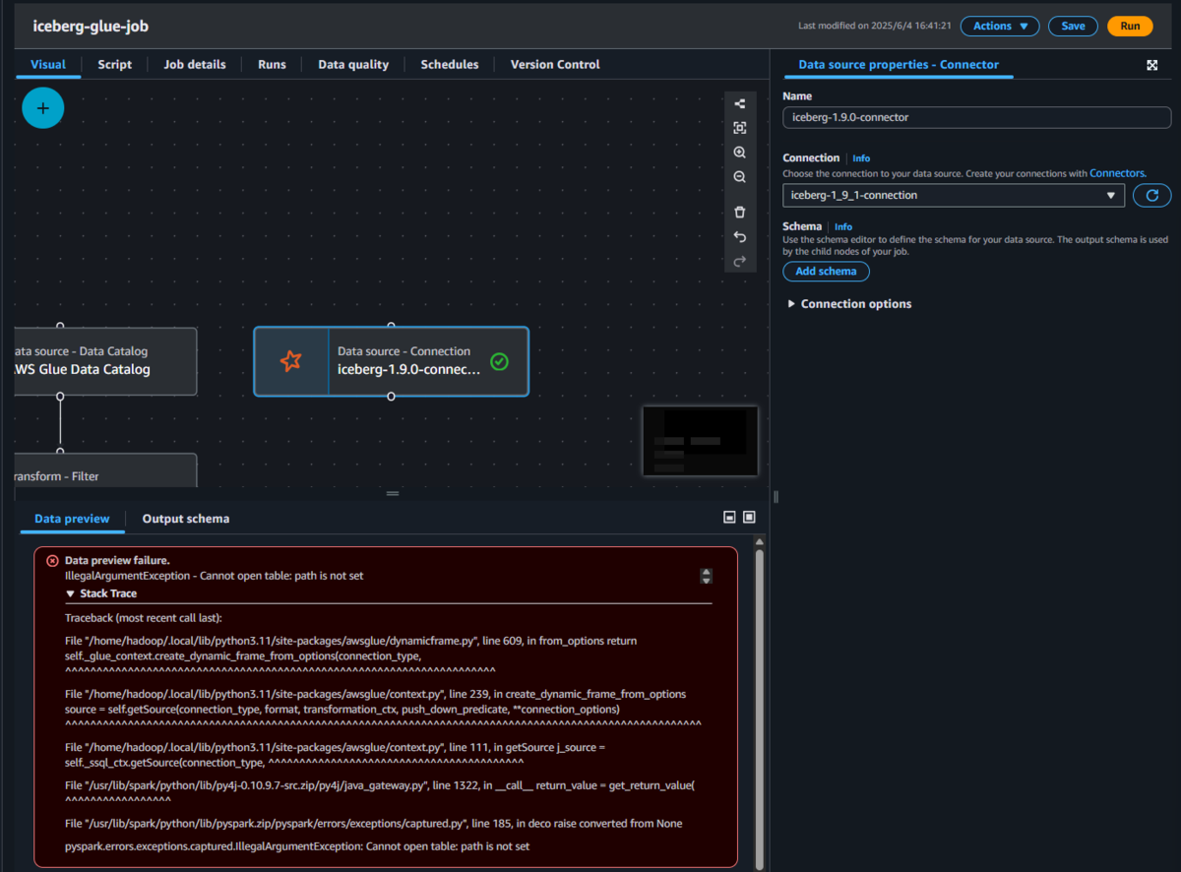
Task: Click the canvas minimap thumbnail
Action: click(700, 441)
